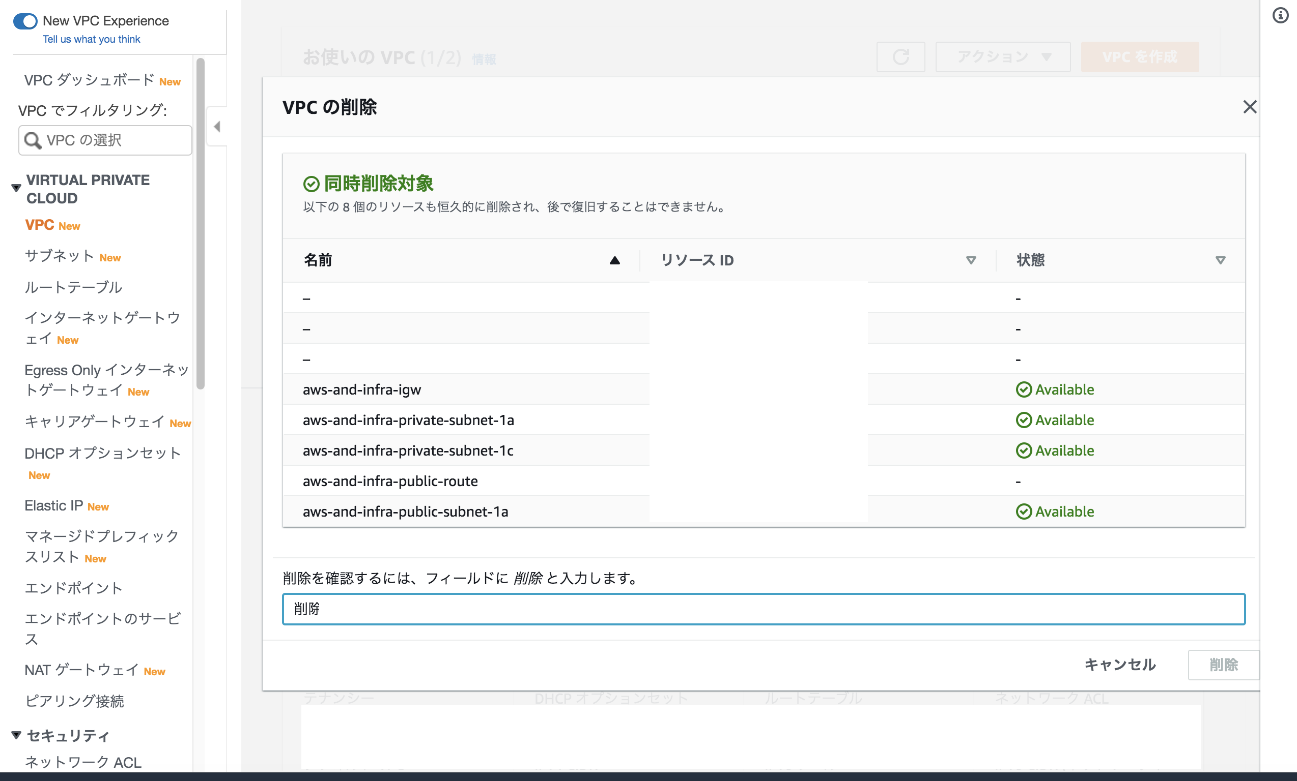Image resolution: width=1297 pixels, height=781 pixels.
Task: Click the VPC を作成 button
Action: click(x=1140, y=56)
